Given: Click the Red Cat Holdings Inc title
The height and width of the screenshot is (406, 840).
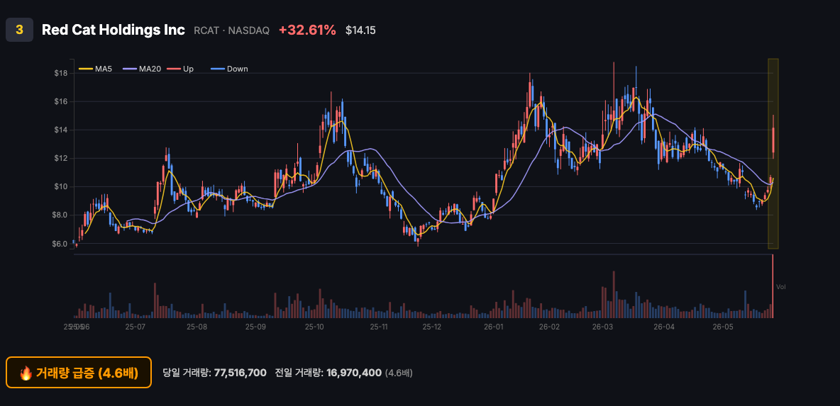Looking at the screenshot, I should pyautogui.click(x=113, y=30).
